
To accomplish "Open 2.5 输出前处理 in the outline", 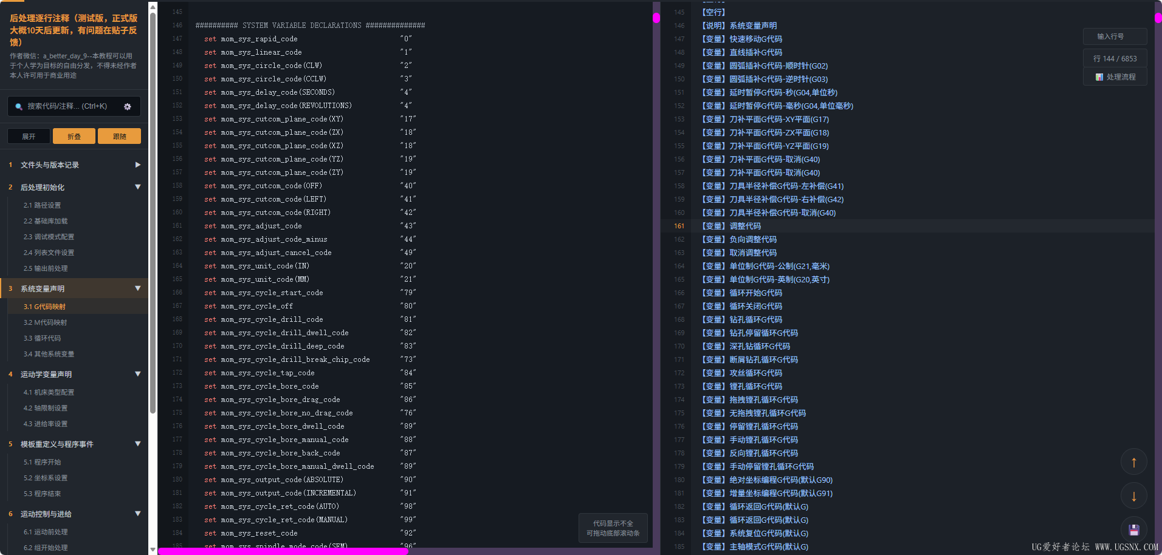I will tap(46, 268).
